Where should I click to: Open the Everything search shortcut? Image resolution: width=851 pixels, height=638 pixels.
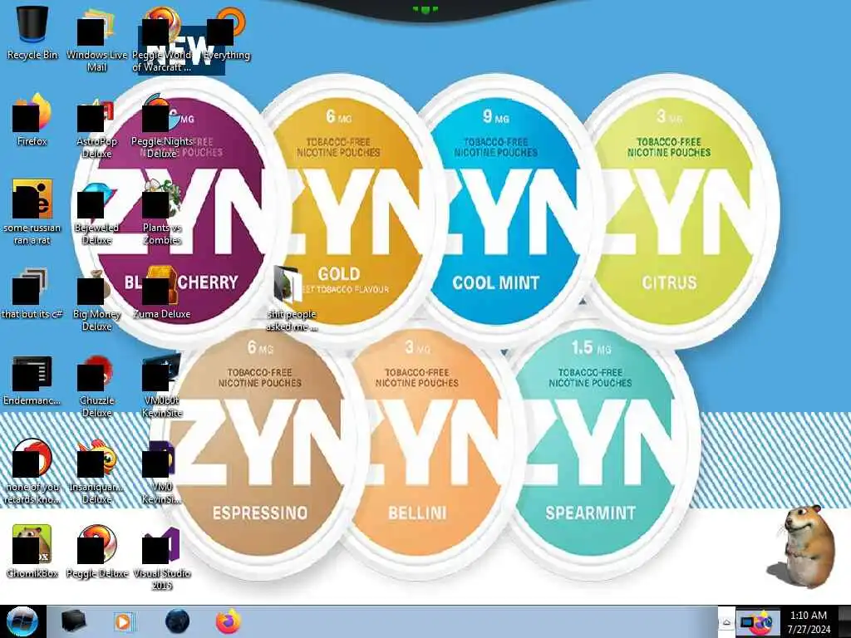tap(227, 33)
